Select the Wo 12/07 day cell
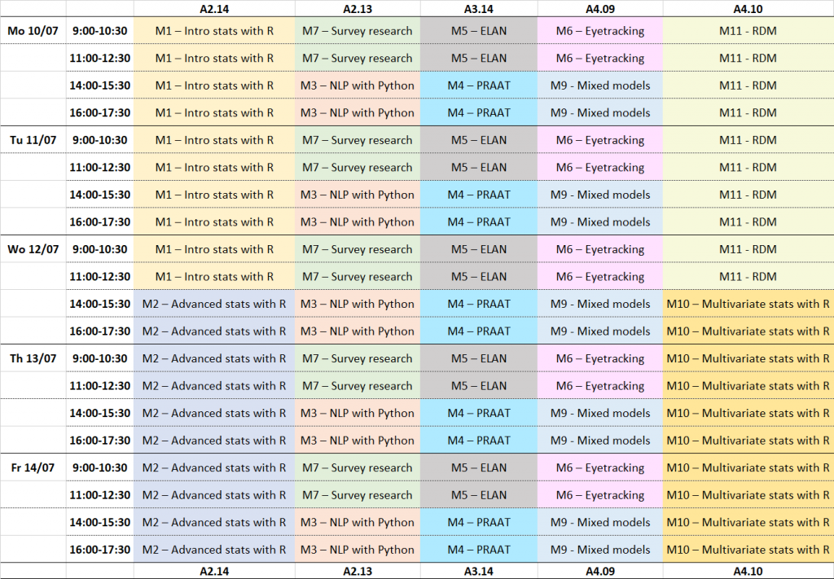834x579 pixels. coord(33,249)
